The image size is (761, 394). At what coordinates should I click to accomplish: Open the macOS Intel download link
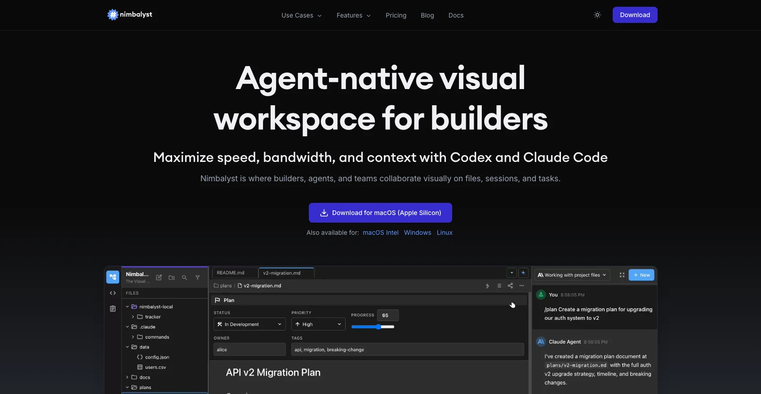[x=380, y=233]
